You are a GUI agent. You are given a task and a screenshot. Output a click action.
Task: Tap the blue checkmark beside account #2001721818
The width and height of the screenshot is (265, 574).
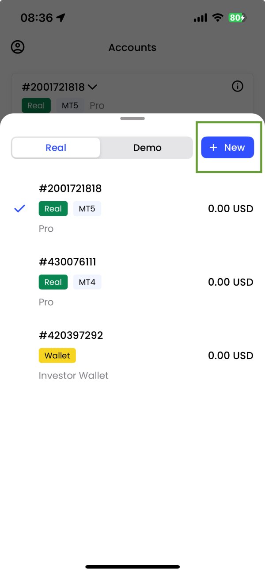[20, 209]
